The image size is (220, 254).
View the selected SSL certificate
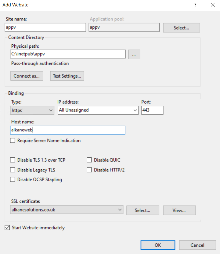[x=179, y=210]
